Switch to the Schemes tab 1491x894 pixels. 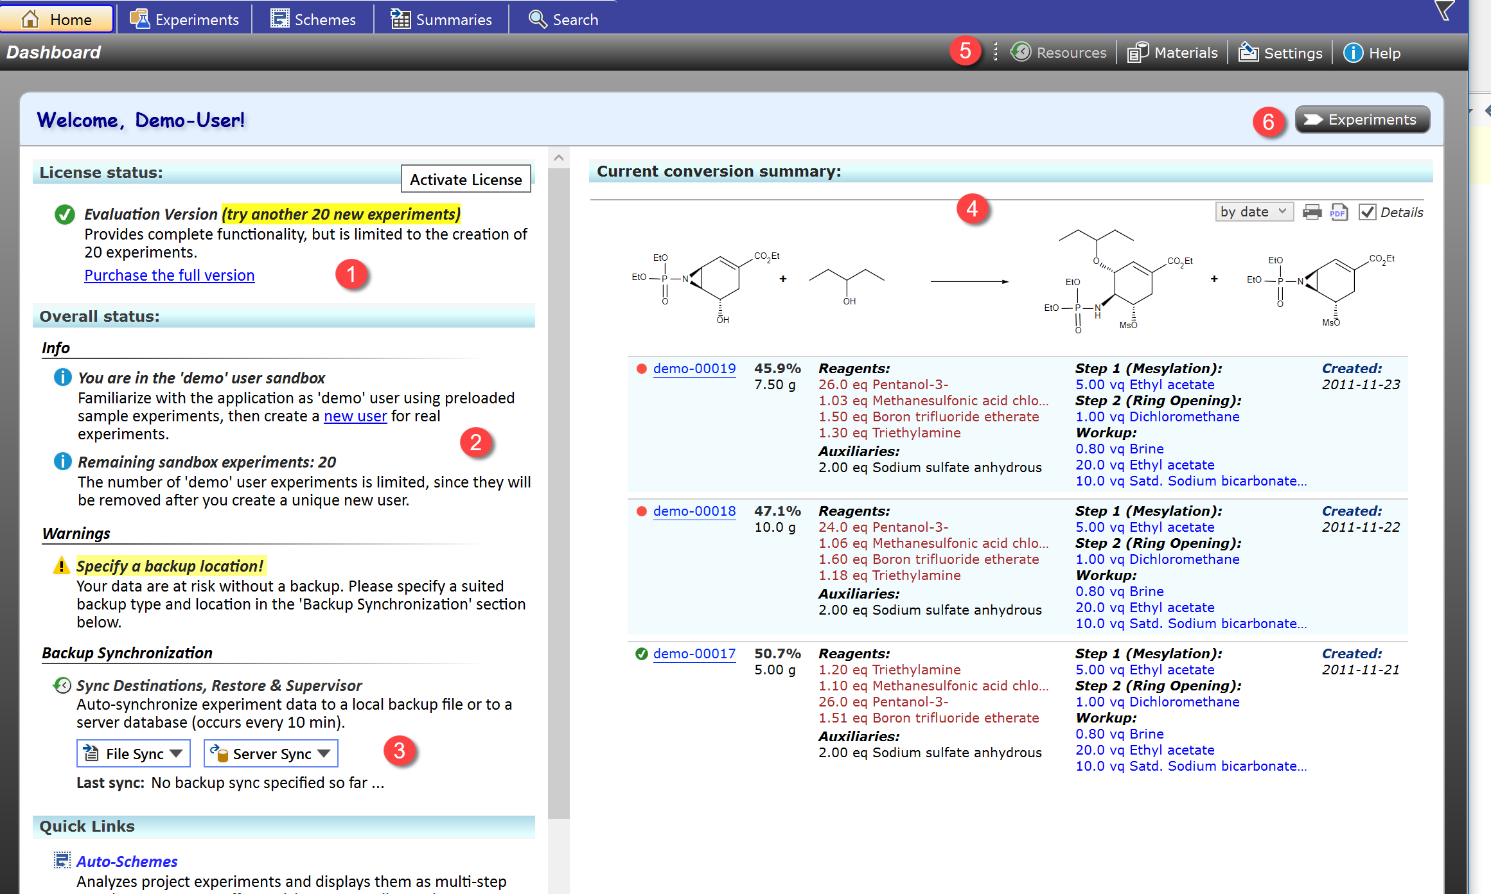click(313, 19)
